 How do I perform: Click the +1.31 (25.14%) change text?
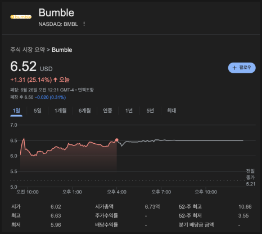pyautogui.click(x=31, y=80)
